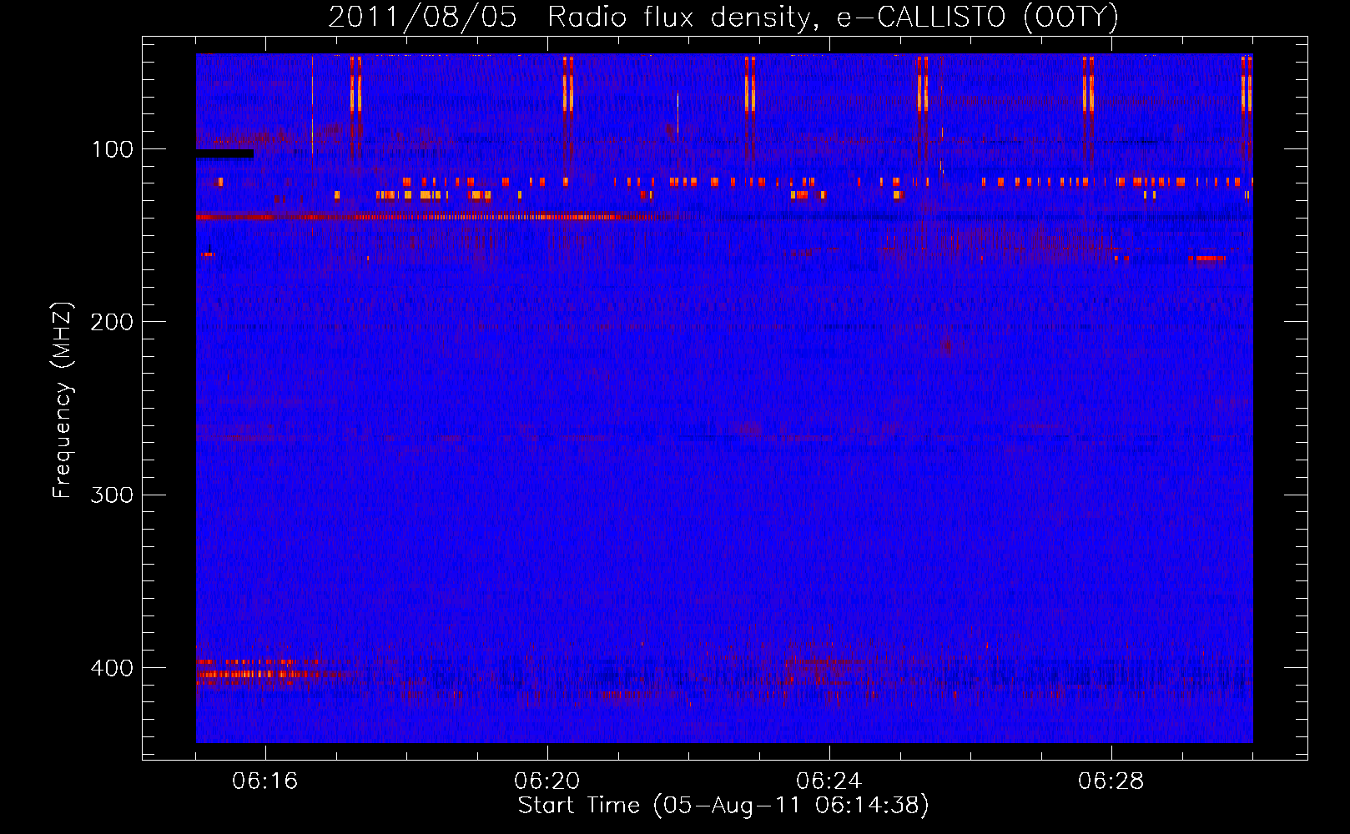The width and height of the screenshot is (1350, 834).
Task: Select the 'Frequency (MHZ)' y-axis label
Action: [63, 399]
